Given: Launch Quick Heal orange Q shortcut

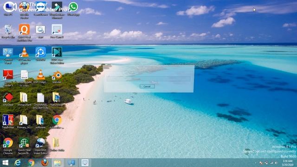Looking at the screenshot, I should 24,30.
